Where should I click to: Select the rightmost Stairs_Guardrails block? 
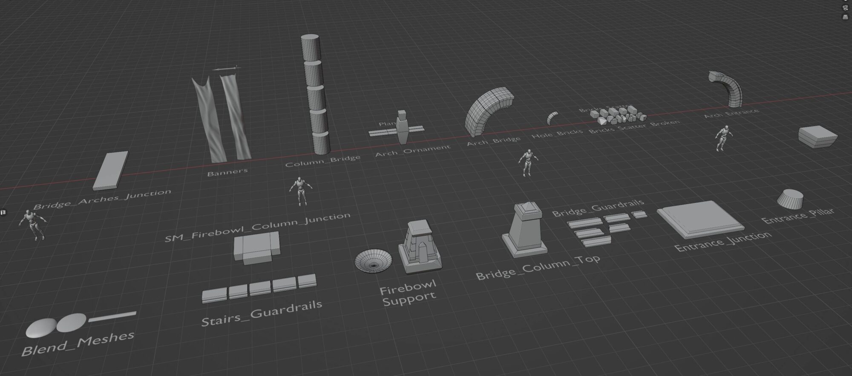click(307, 281)
